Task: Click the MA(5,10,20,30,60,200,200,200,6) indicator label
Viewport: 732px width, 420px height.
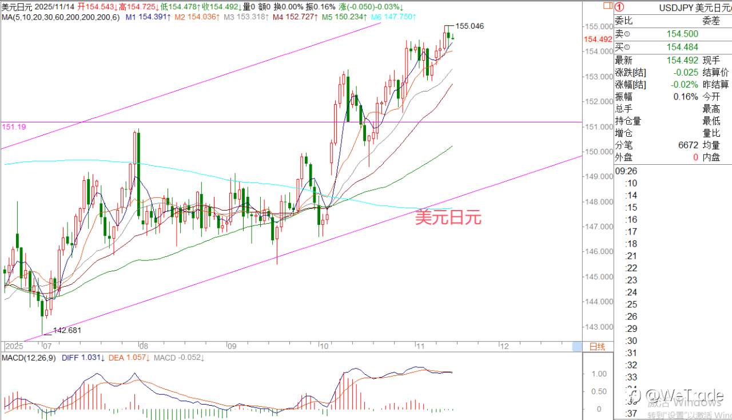Action: (61, 17)
